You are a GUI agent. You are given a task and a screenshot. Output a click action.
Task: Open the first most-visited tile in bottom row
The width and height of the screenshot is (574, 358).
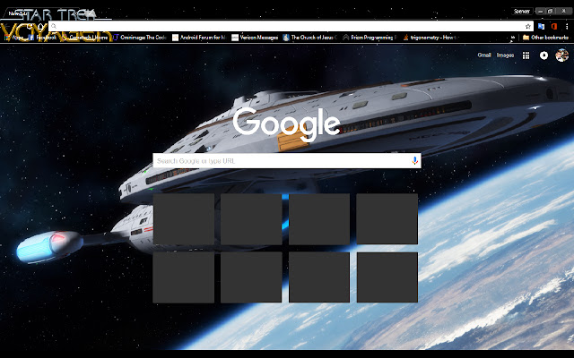point(183,277)
